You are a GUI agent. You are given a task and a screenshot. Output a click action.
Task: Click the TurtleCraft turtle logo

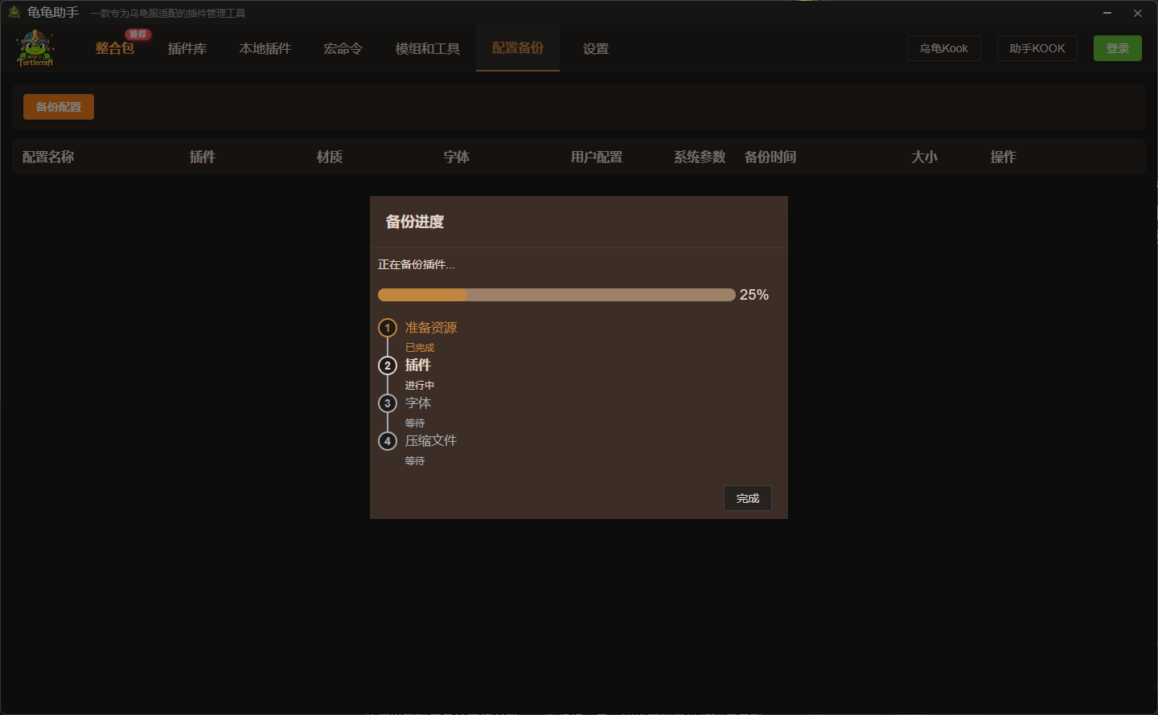35,48
